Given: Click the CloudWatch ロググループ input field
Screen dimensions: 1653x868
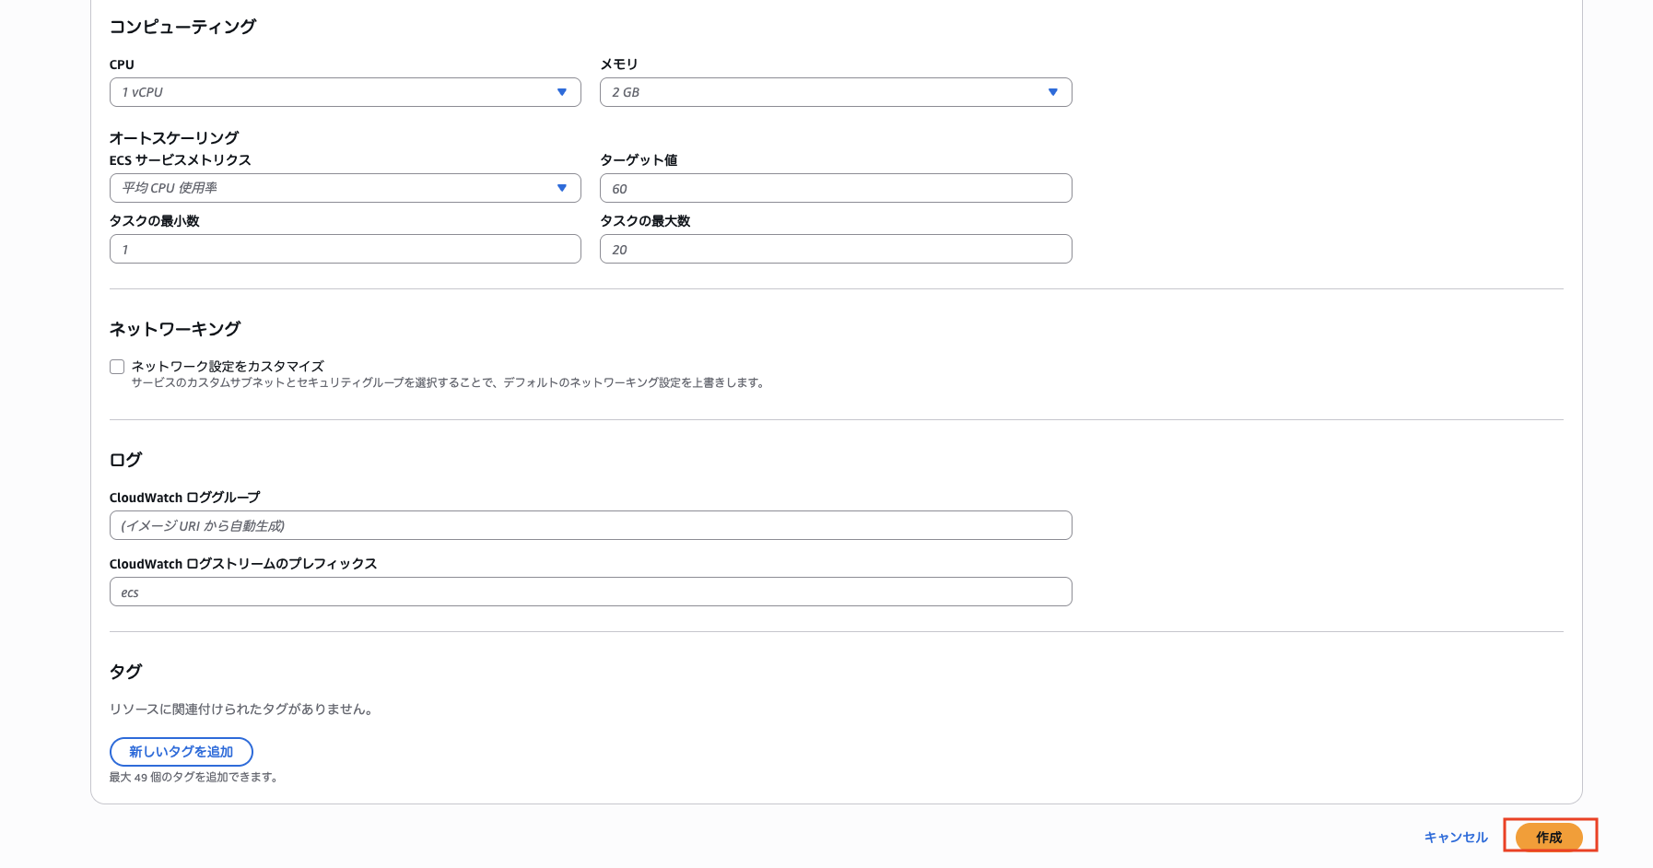Looking at the screenshot, I should [591, 525].
